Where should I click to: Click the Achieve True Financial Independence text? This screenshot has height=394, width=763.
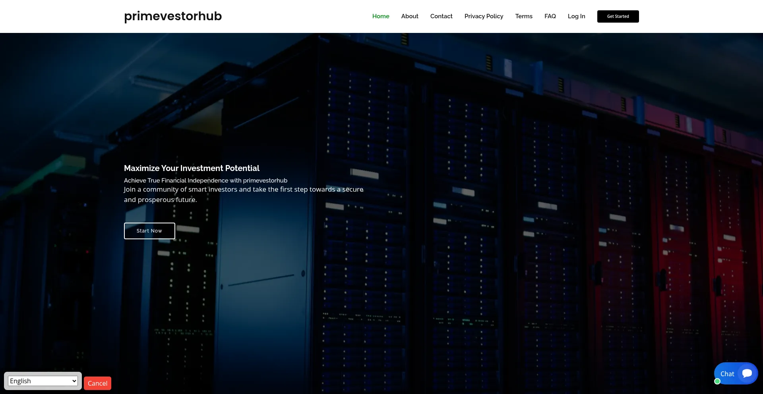(x=205, y=181)
